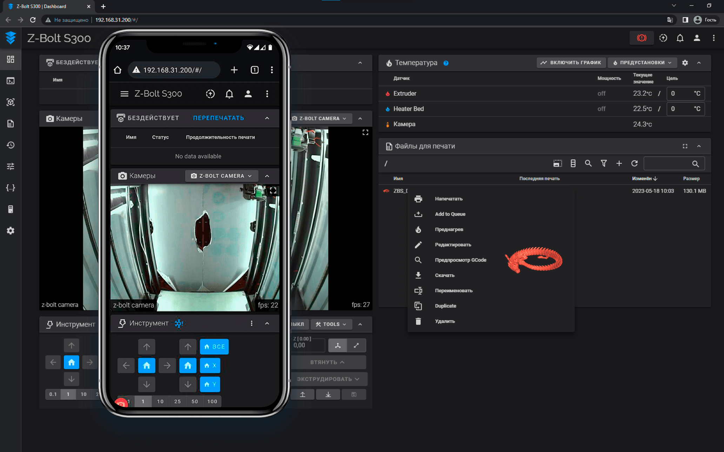Tap ПЕРЕПЕЧАТАТЬ on the phone status panel

219,118
